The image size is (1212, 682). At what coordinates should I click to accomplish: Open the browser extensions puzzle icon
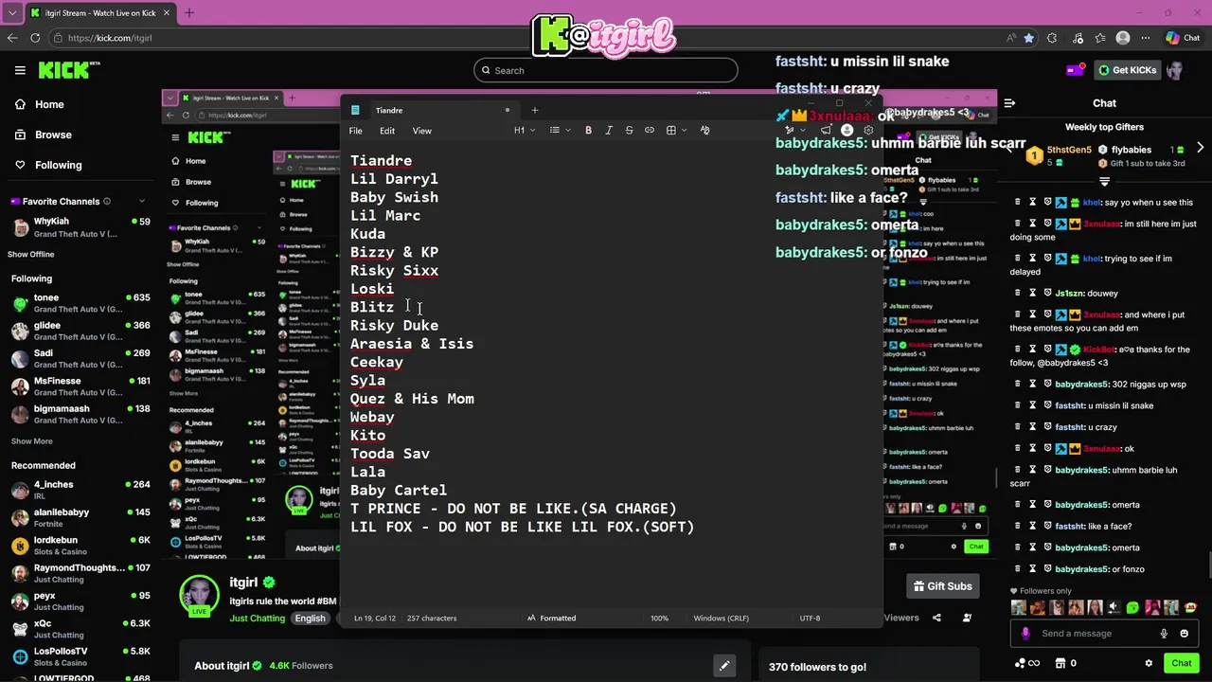tap(1052, 38)
